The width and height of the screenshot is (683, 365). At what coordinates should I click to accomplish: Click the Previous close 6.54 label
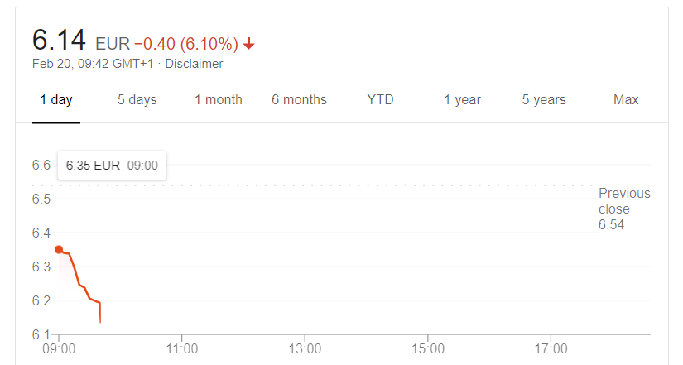(x=624, y=209)
